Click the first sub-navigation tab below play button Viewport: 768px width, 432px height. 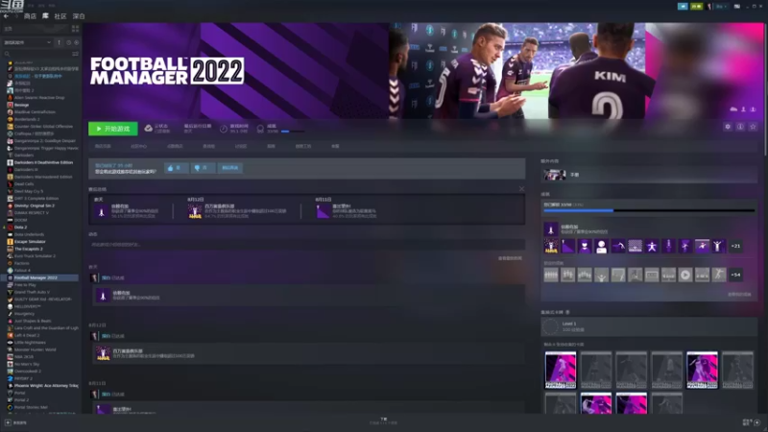click(103, 146)
